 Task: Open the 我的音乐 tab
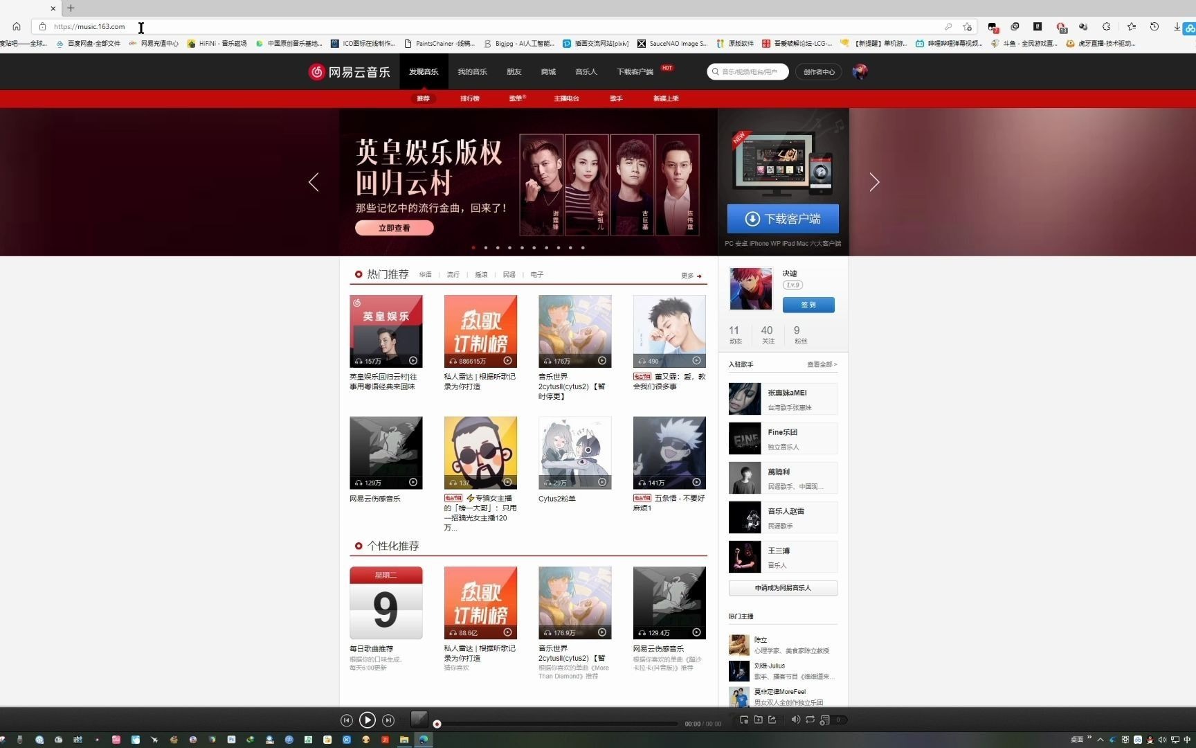(x=472, y=71)
